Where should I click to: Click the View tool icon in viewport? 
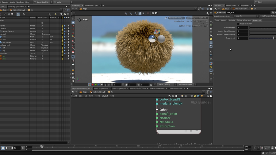click(79, 20)
